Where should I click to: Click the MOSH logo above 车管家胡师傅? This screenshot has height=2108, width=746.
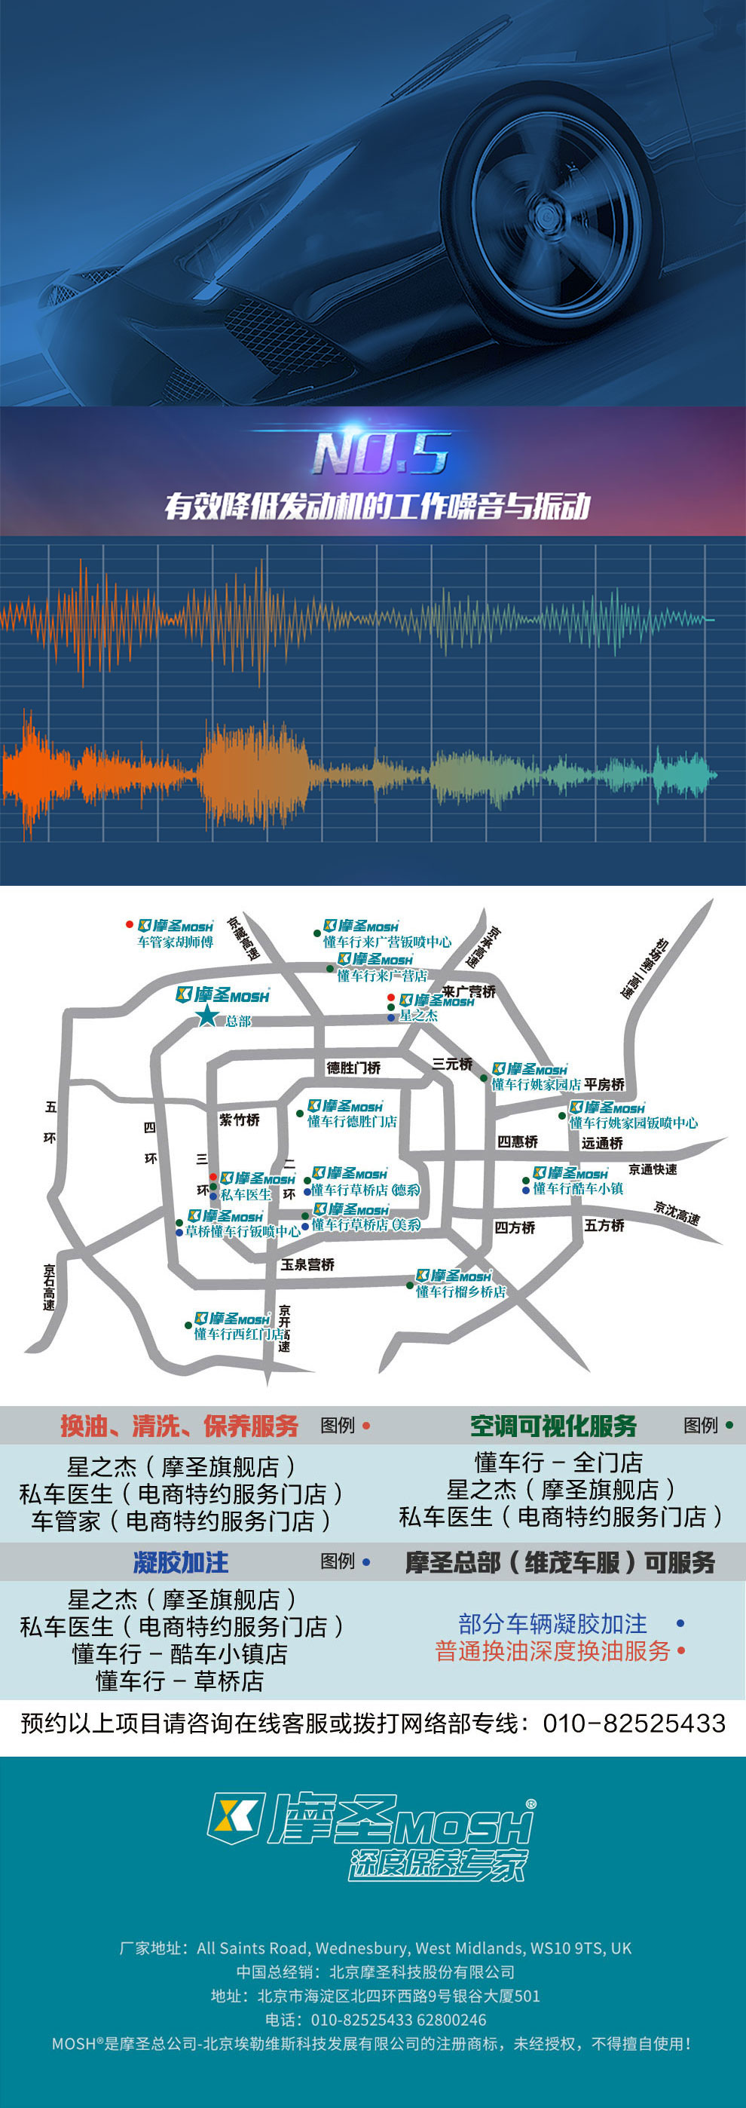(175, 926)
